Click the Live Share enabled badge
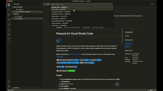The height and width of the screenshot is (91, 163). 87,63
